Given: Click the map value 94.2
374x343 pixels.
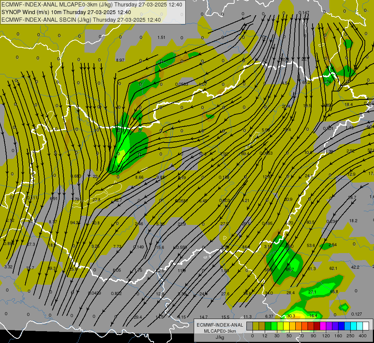Looking at the screenshot, I should 74,223.
